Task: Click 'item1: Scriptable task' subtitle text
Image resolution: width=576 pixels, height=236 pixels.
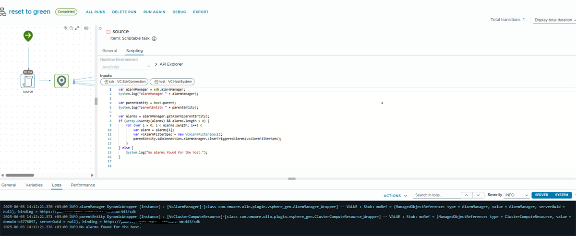Action: coord(130,39)
